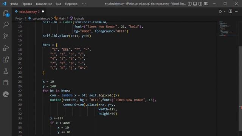
Task: Expand the run options dropdown arrow
Action: (x=225, y=11)
